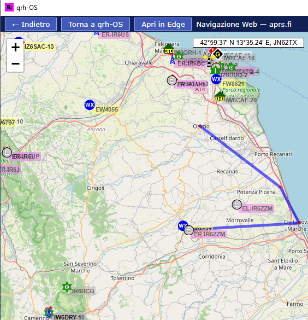This screenshot has width=308, height=320.
Task: Click the IW6DRY-10 digipeater tower icon
Action: coord(49,313)
